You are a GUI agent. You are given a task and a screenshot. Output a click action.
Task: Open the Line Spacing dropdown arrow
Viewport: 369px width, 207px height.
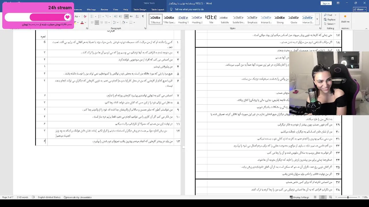[x=118, y=22]
